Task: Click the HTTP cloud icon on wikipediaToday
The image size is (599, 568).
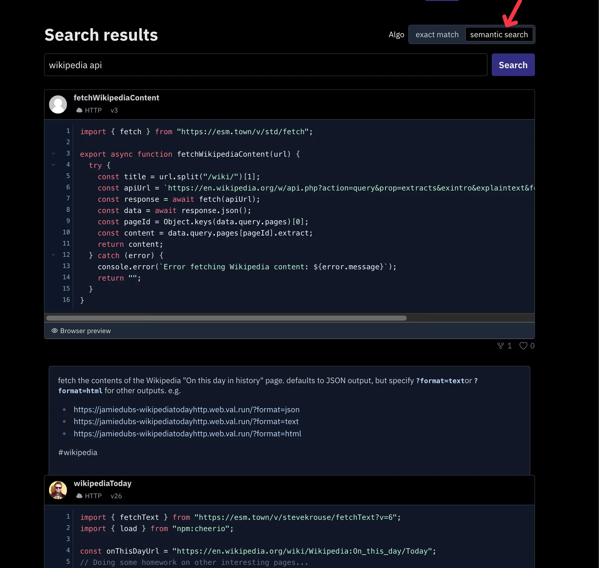Action: pos(78,496)
